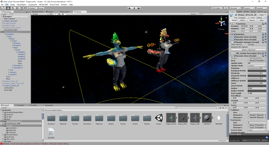Image resolution: width=269 pixels, height=145 pixels.
Task: Open the Layout dropdown
Action: click(x=262, y=8)
